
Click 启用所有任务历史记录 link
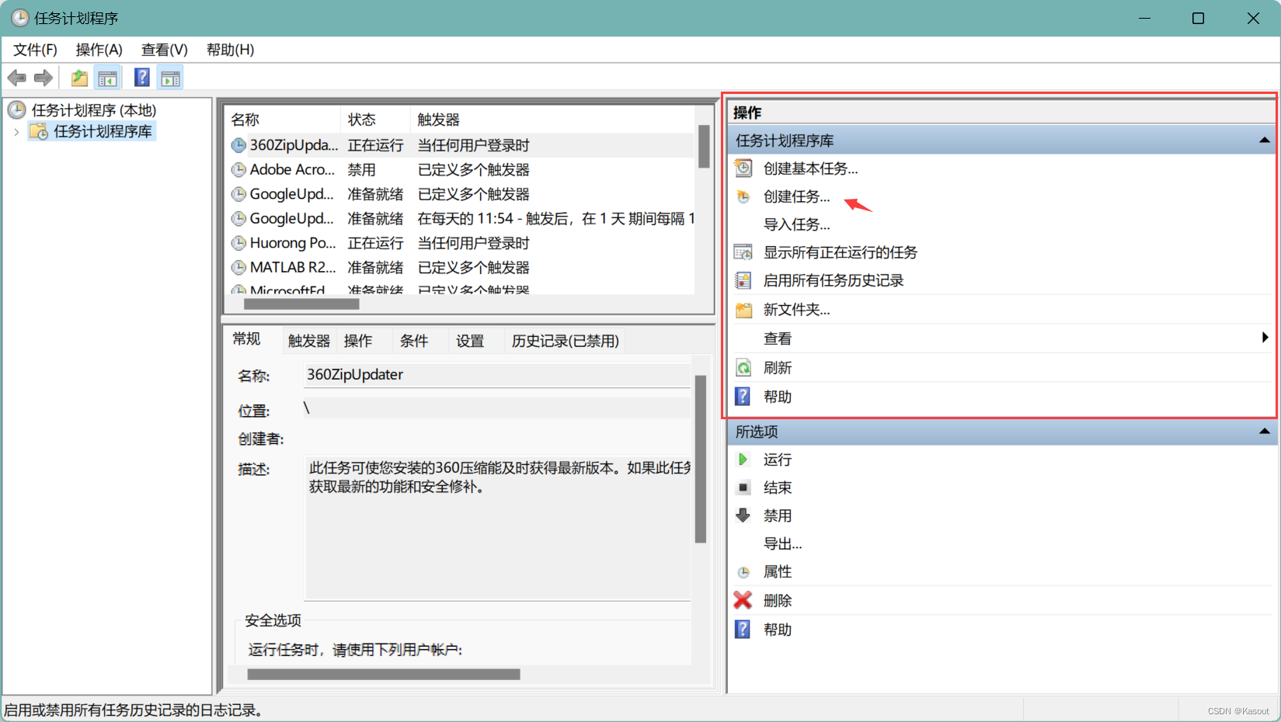tap(834, 280)
